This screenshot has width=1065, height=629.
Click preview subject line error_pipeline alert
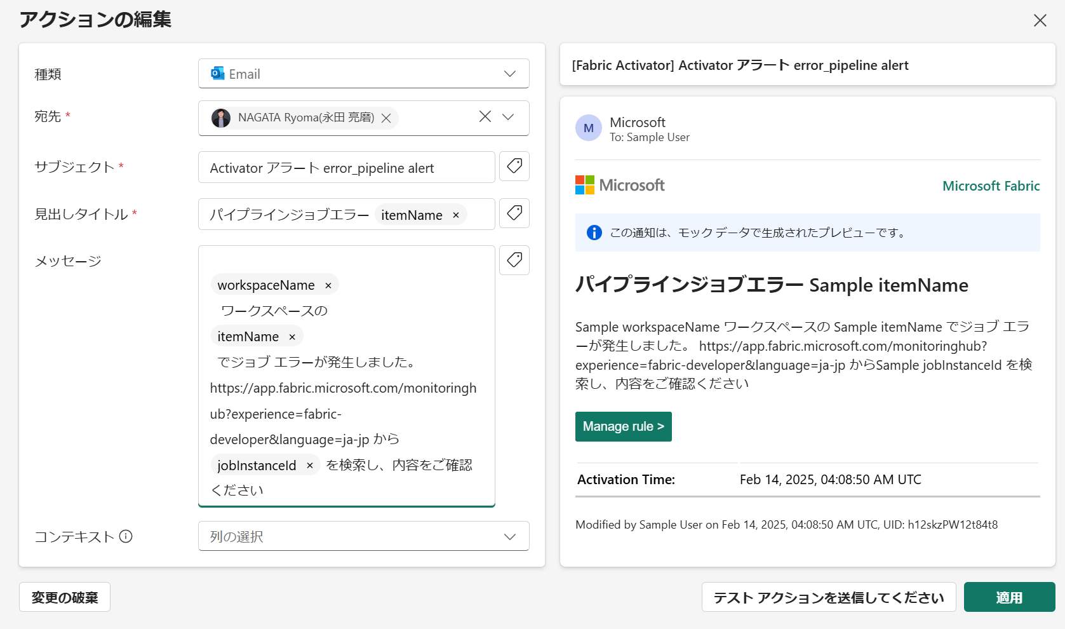click(x=740, y=65)
